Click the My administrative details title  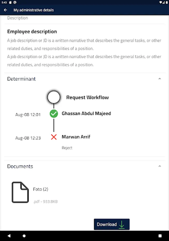coord(34,10)
